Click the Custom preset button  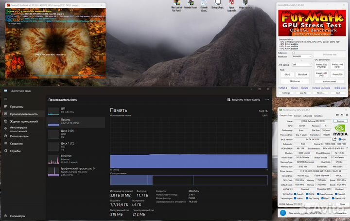(x=330, y=81)
